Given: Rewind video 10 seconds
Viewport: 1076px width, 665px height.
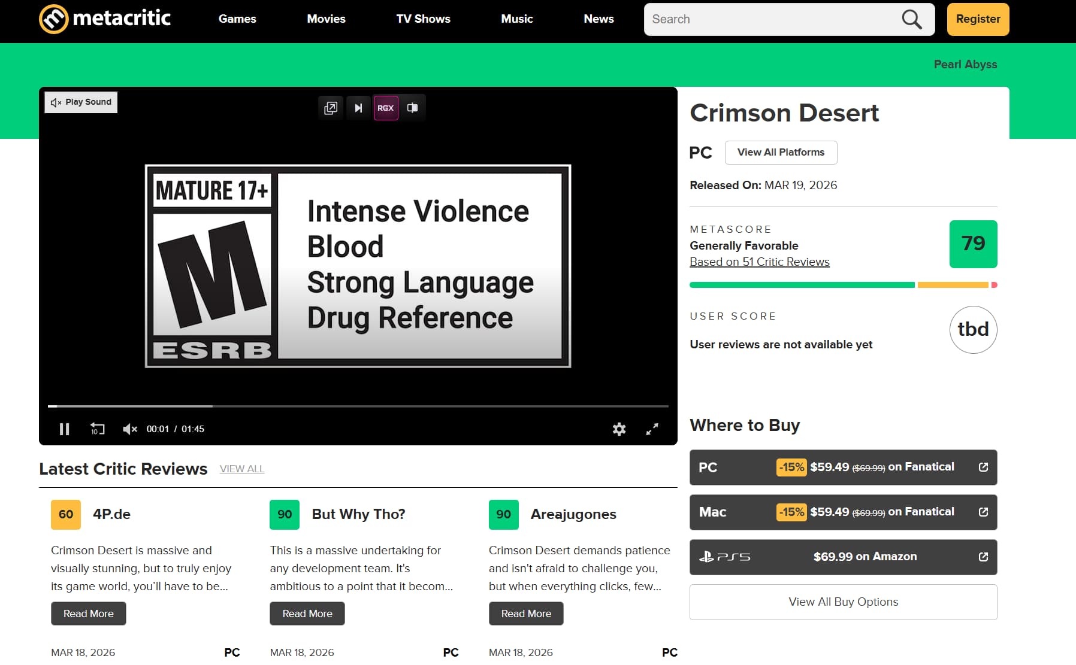Looking at the screenshot, I should pos(97,429).
